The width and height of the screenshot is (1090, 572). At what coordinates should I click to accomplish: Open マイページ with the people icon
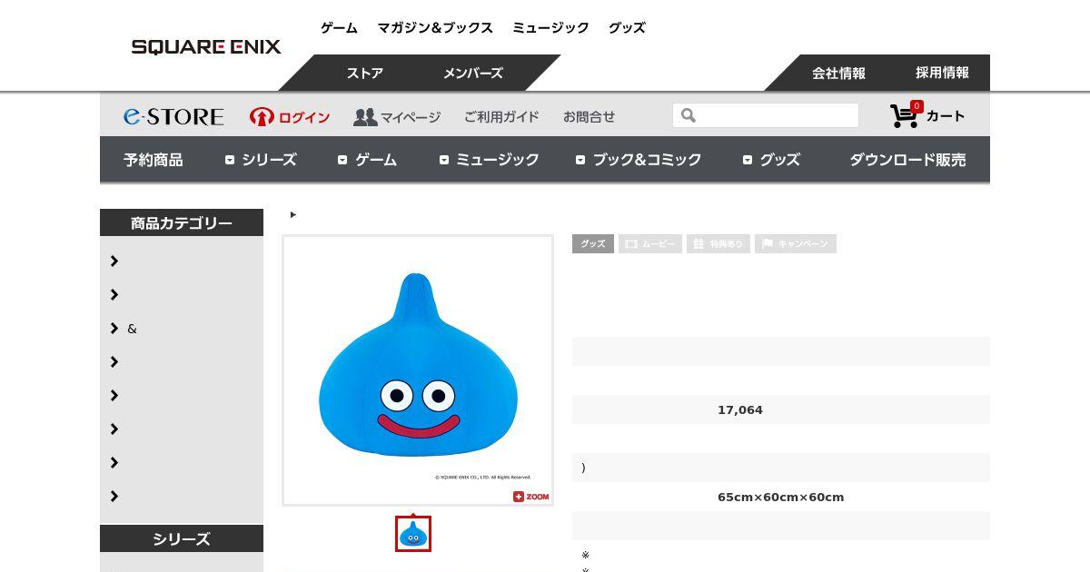(397, 117)
